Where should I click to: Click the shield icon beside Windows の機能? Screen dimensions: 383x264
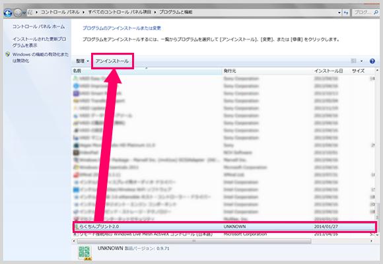pyautogui.click(x=7, y=54)
